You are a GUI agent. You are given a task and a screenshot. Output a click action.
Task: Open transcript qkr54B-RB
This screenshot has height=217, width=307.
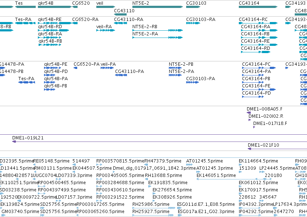tap(50, 45)
